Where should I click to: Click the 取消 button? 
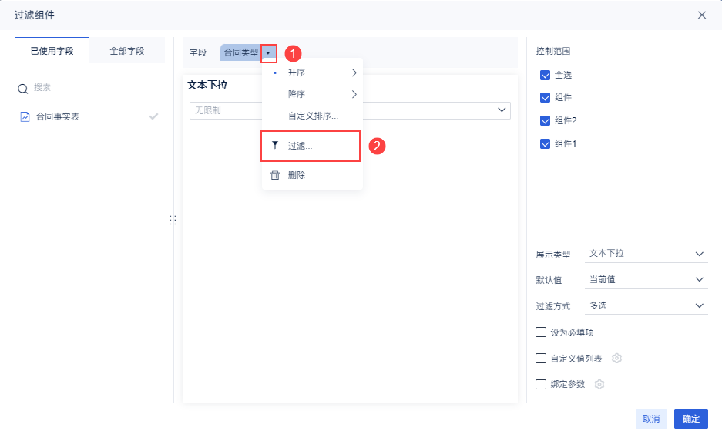click(x=651, y=419)
